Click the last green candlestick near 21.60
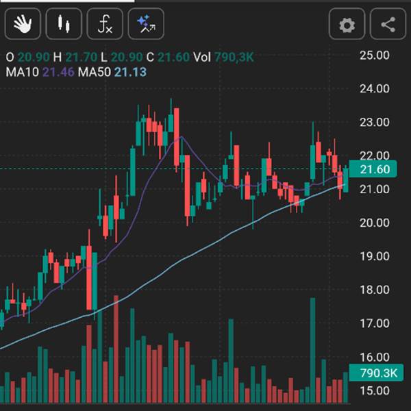Image resolution: width=411 pixels, height=411 pixels. point(346,180)
